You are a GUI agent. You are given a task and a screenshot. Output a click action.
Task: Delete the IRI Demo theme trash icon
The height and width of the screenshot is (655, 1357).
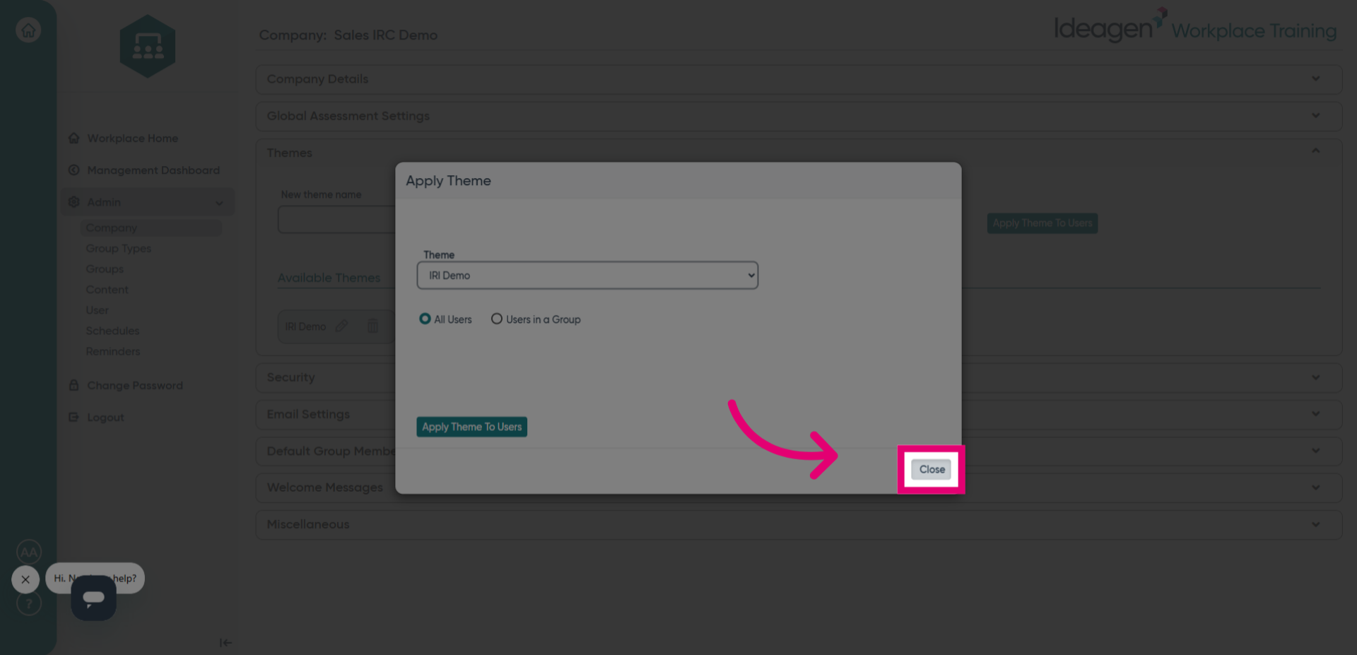[x=372, y=326]
